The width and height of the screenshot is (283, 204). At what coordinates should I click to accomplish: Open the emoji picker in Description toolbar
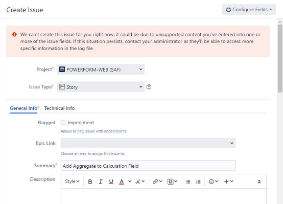click(x=213, y=182)
